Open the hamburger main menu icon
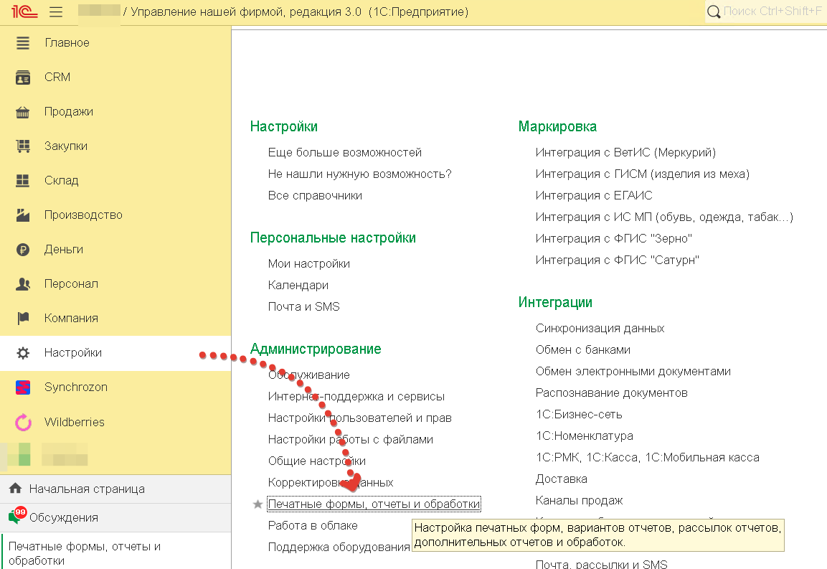This screenshot has height=569, width=827. click(56, 11)
